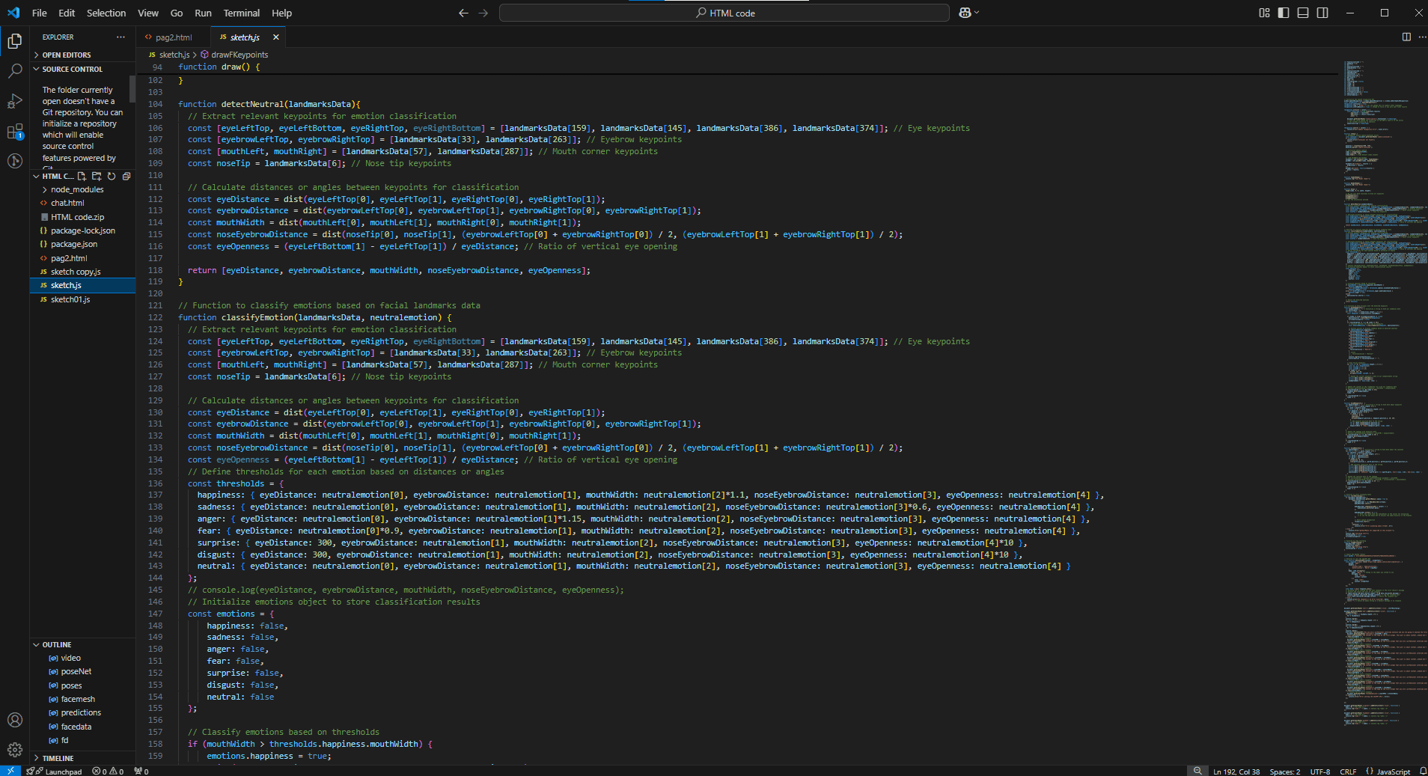Open the fifth activity bar view icon
Viewport: 1428px width, 776px height.
pos(14,161)
